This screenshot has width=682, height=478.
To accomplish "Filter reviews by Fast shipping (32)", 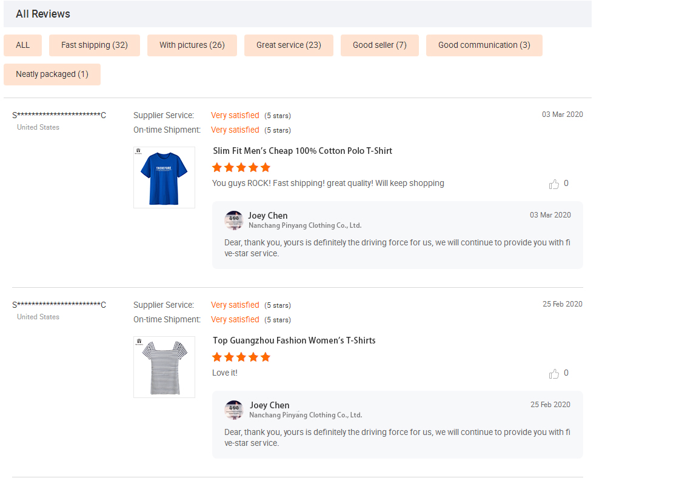I will (x=95, y=45).
